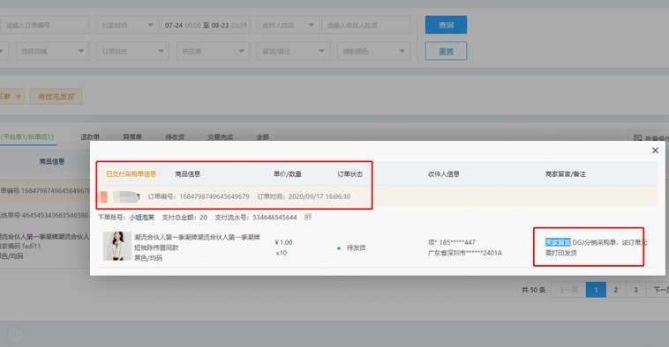Focus the order number input 请输入订单编号
The image size is (669, 347).
pyautogui.click(x=44, y=26)
